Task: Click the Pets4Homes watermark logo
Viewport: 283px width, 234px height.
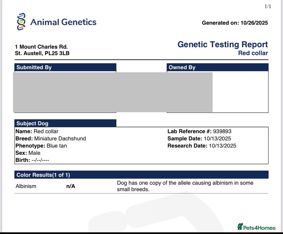Action: (256, 227)
